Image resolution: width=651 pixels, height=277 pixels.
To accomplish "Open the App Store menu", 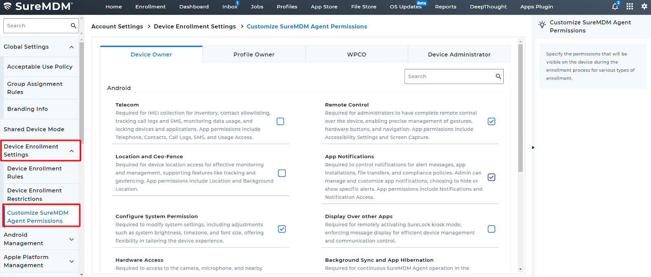I will pyautogui.click(x=324, y=7).
